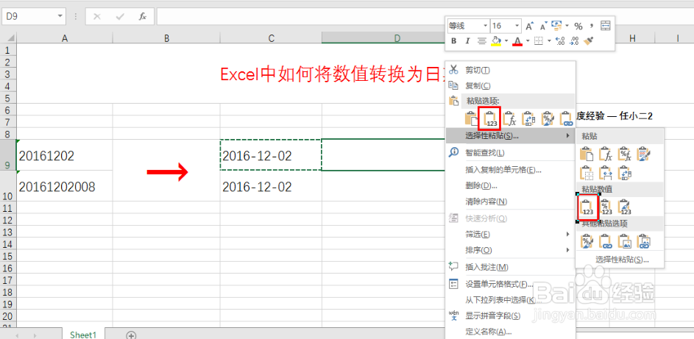The height and width of the screenshot is (339, 694).
Task: Open the accounting format dropdown arrow
Action: click(x=567, y=26)
